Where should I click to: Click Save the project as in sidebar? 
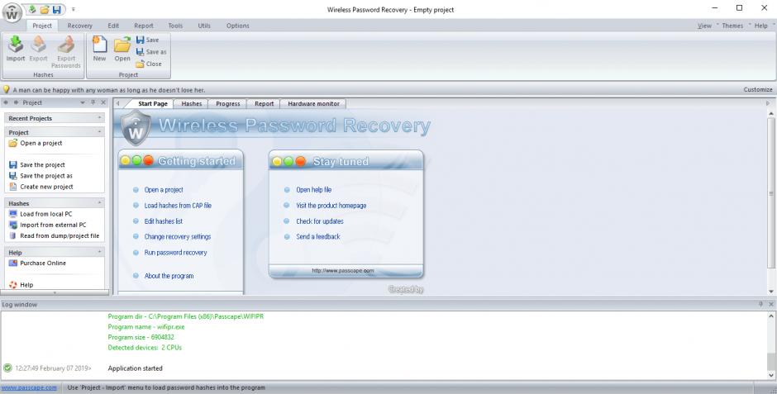[x=41, y=176]
